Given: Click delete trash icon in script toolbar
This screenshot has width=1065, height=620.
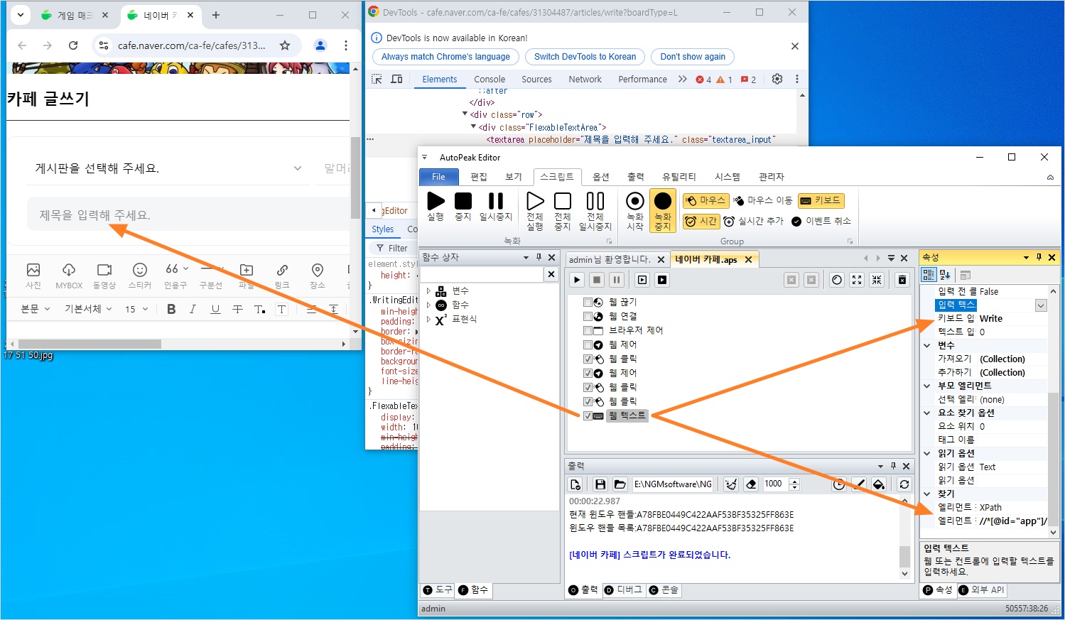Looking at the screenshot, I should (x=902, y=280).
